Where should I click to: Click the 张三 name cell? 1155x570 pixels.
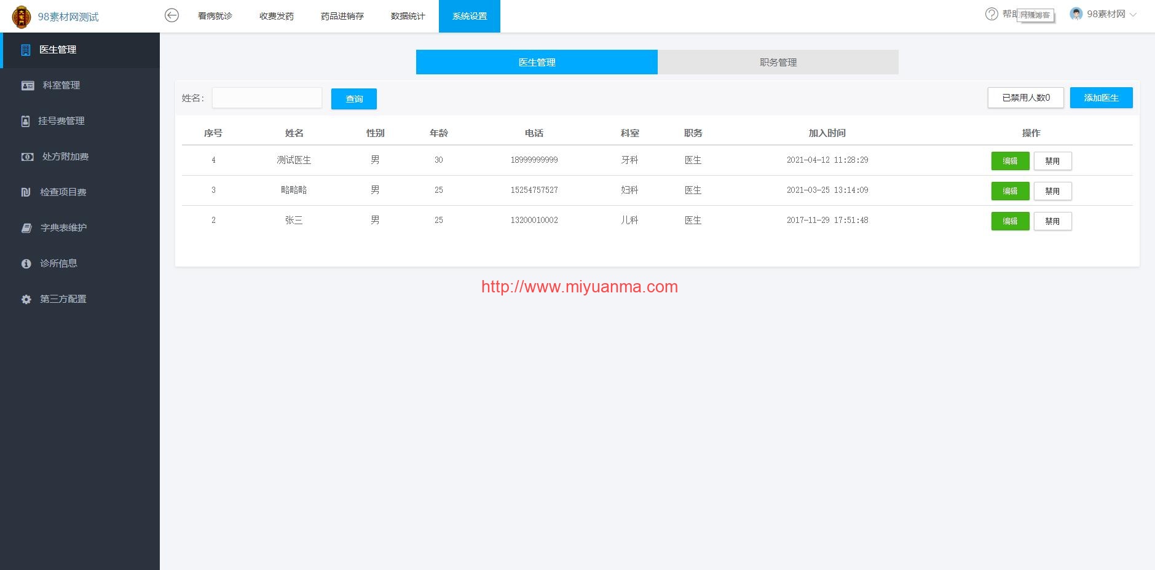pyautogui.click(x=294, y=220)
